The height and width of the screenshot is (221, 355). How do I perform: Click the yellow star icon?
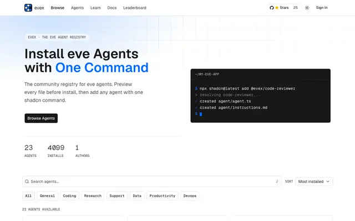pyautogui.click(x=277, y=8)
